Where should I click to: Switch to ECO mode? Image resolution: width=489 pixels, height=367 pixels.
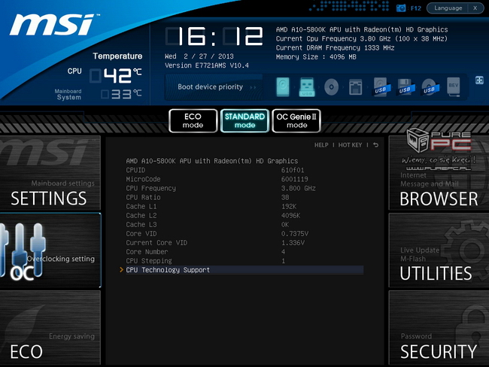193,120
